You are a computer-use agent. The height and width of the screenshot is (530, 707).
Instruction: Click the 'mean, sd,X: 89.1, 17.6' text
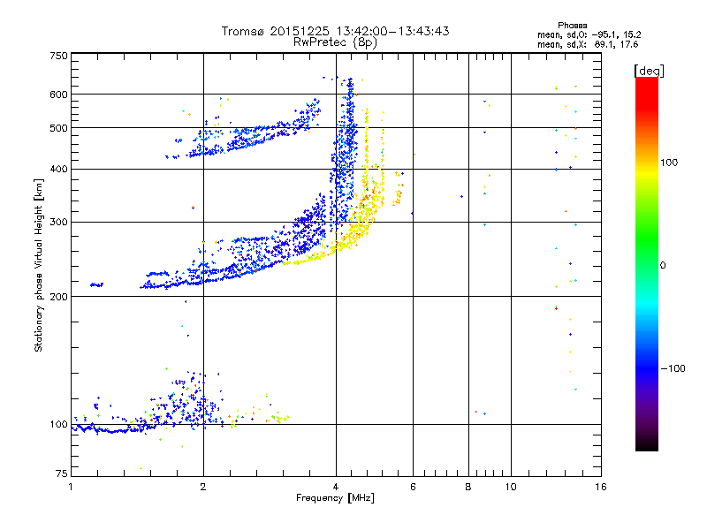(x=588, y=44)
